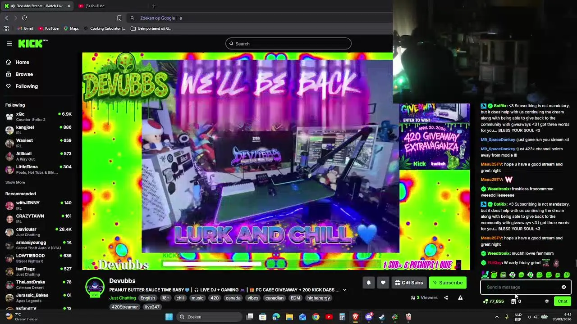Open Chrome from the taskbar
Viewport: 577px width, 324px height.
point(316,317)
